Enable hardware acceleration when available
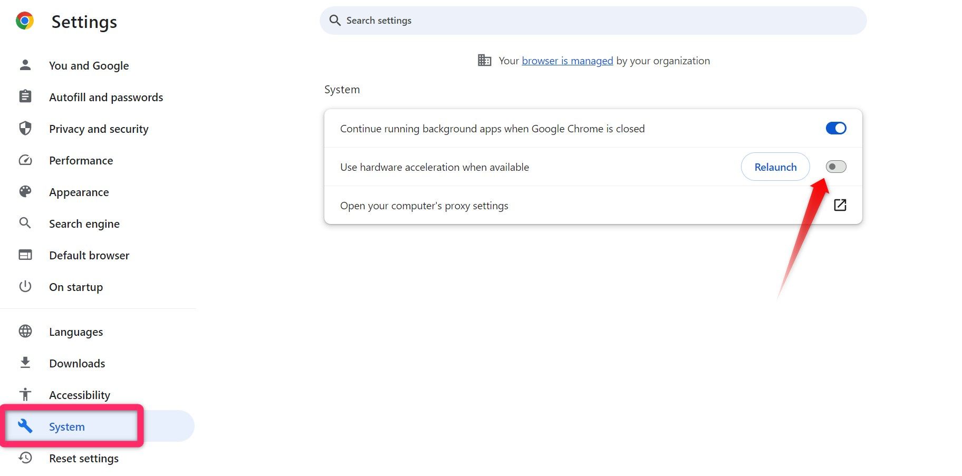Viewport: 962px width, 476px height. pos(835,167)
